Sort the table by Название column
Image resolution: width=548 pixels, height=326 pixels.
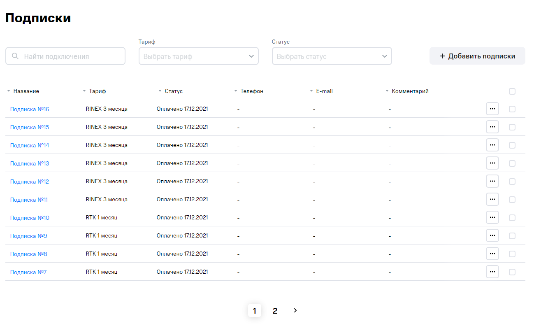(23, 91)
